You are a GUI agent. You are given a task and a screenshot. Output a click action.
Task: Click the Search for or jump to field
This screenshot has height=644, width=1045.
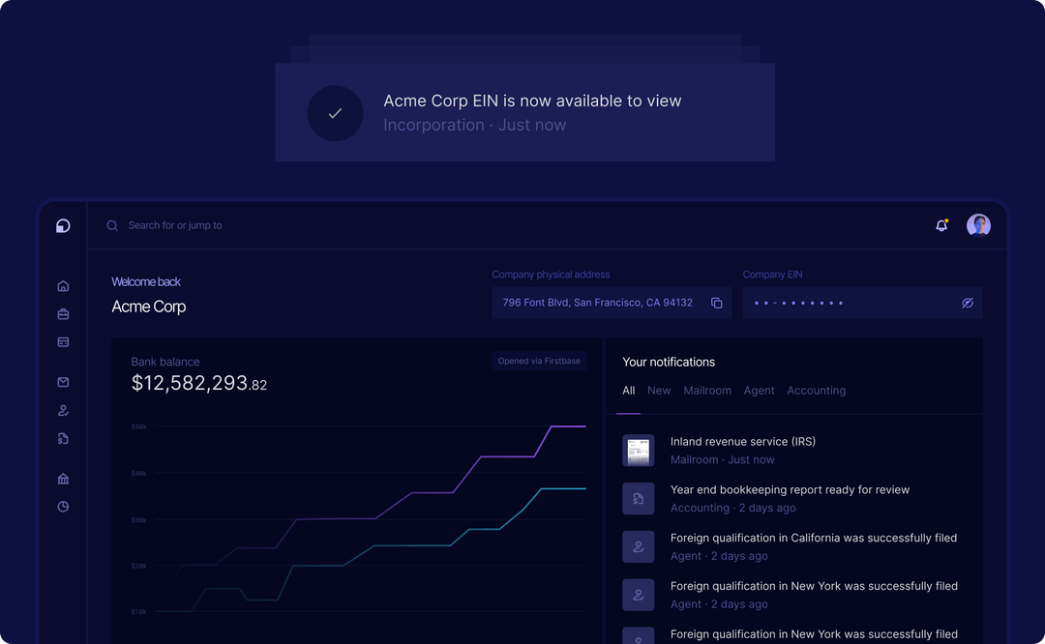[194, 224]
